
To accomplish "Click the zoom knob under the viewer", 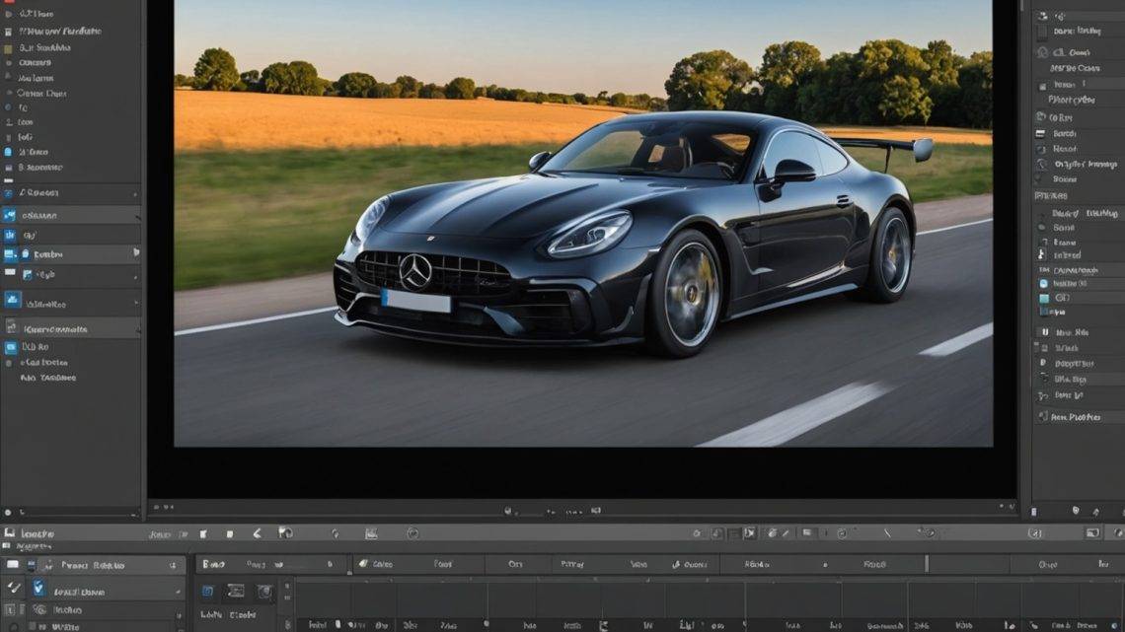I will click(507, 511).
